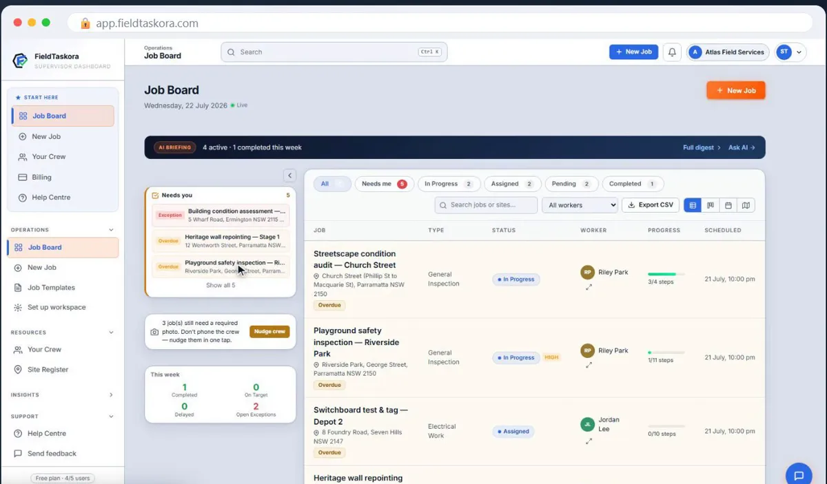Switch to calendar view
Image resolution: width=827 pixels, height=484 pixels.
point(728,205)
